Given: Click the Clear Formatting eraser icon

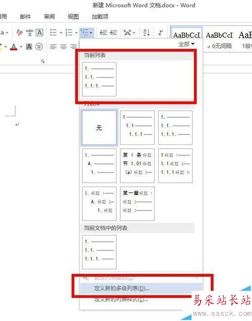Looking at the screenshot, I should [19, 33].
